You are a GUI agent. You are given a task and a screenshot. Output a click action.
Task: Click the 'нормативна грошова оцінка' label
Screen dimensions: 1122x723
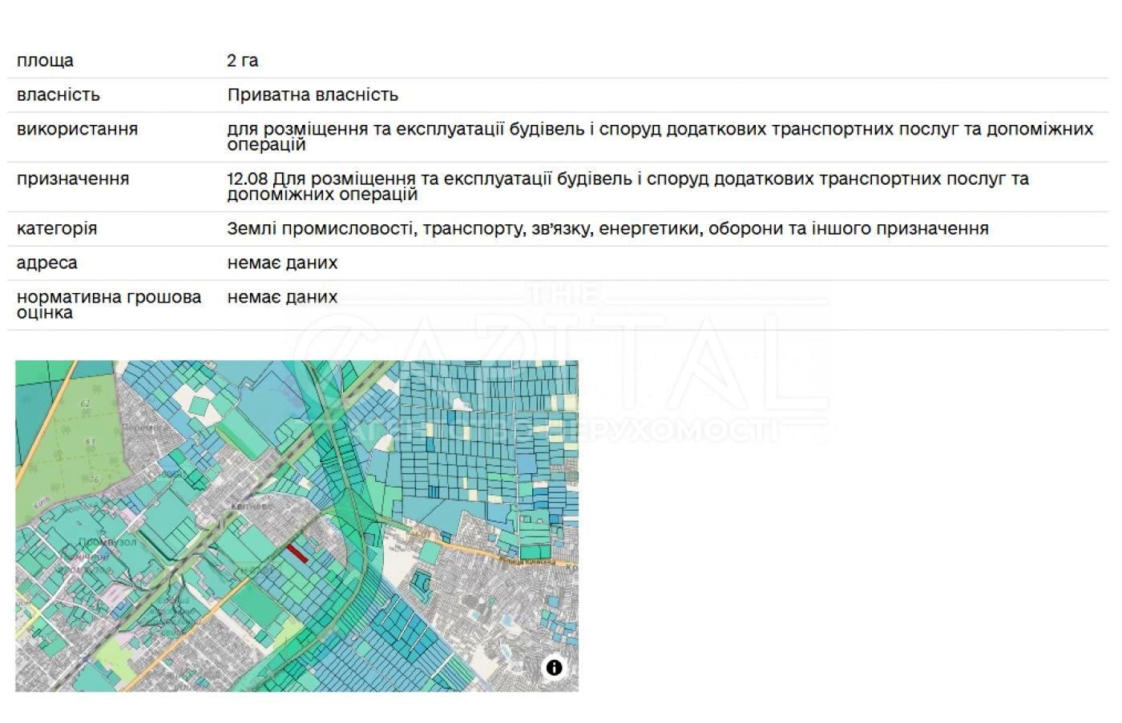(x=109, y=304)
